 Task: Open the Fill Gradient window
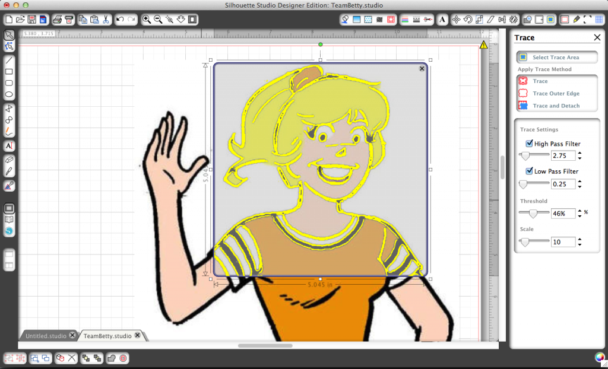pyautogui.click(x=357, y=20)
